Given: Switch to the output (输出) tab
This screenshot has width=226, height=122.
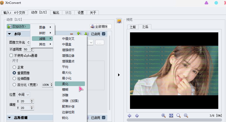Looking at the screenshot, I should pyautogui.click(x=56, y=13).
